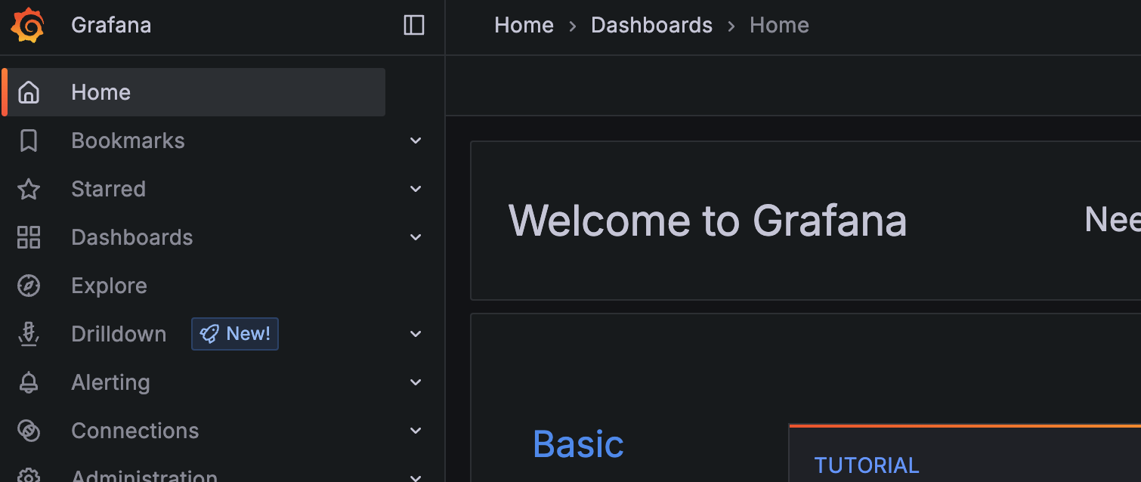Click the Home breadcrumb link
Viewport: 1141px width, 482px height.
coord(524,25)
